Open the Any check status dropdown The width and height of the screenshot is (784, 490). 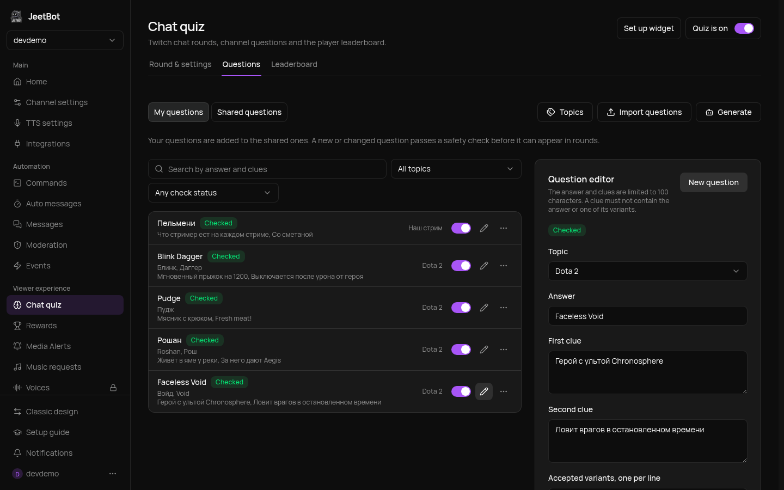click(x=213, y=193)
